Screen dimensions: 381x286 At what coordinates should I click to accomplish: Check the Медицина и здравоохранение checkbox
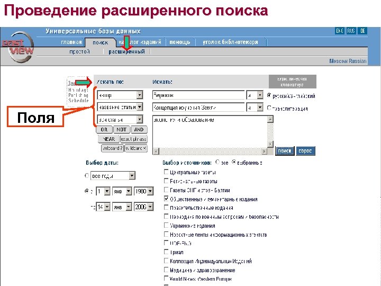pyautogui.click(x=166, y=270)
